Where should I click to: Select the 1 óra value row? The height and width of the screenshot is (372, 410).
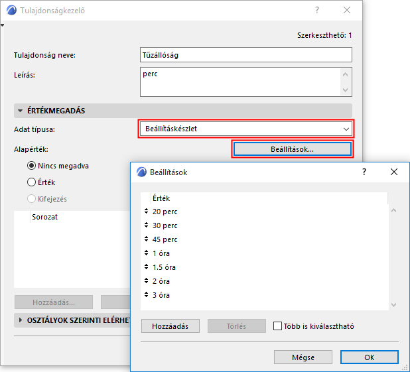264,253
